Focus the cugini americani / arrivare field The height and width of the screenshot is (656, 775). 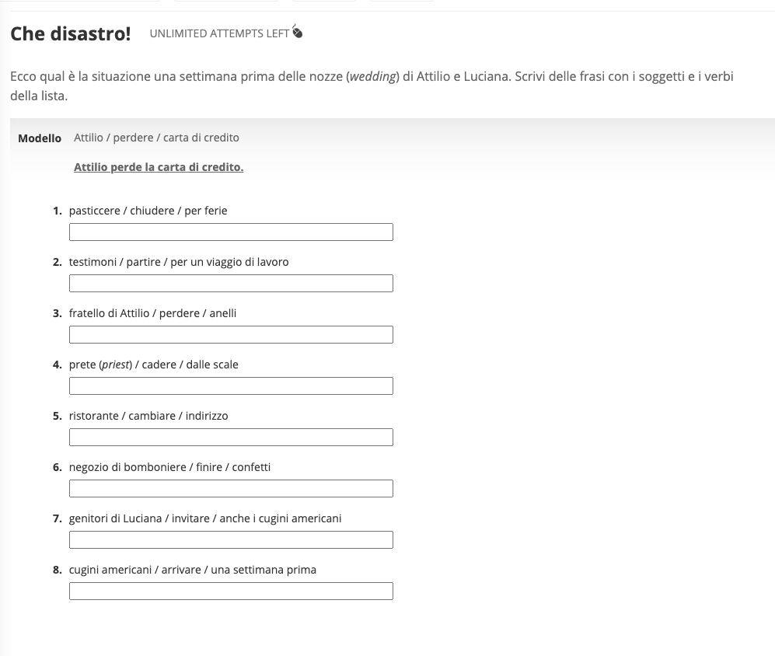[231, 591]
